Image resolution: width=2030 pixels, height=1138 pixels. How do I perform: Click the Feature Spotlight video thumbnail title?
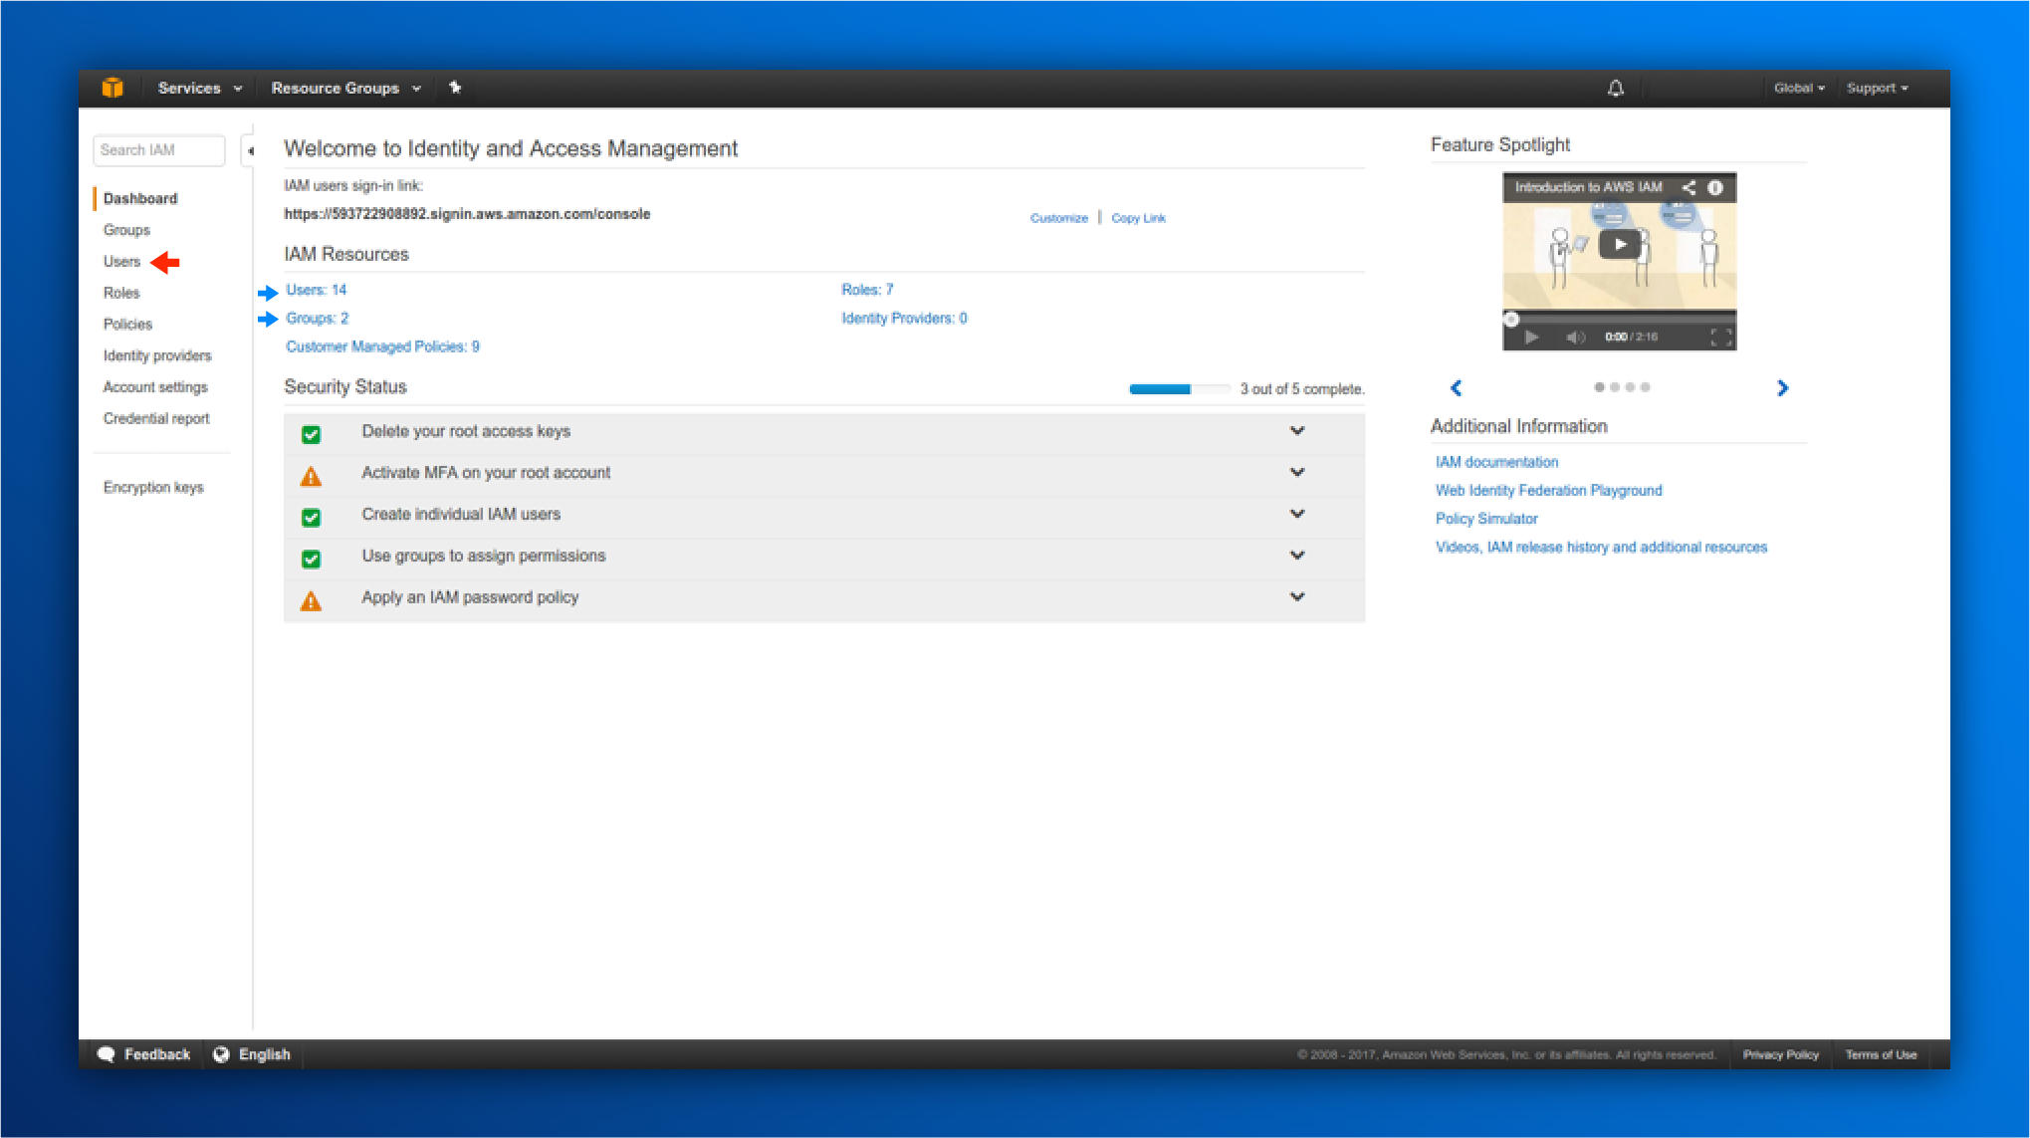click(1588, 187)
